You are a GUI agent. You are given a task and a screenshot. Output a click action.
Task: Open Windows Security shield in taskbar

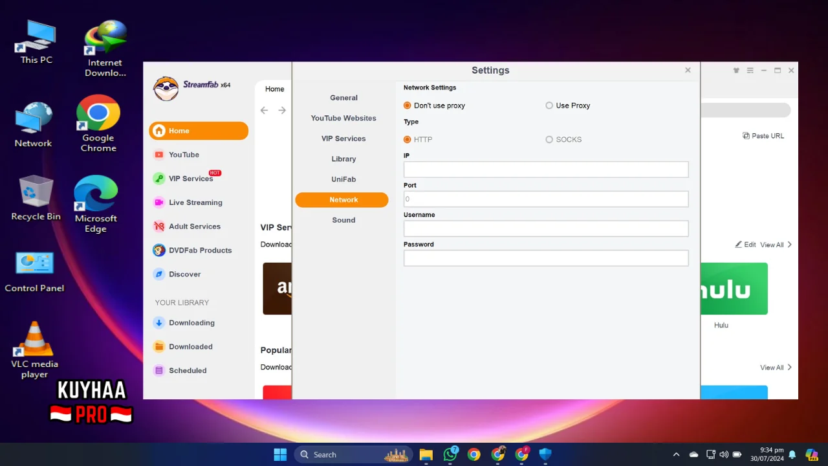545,454
